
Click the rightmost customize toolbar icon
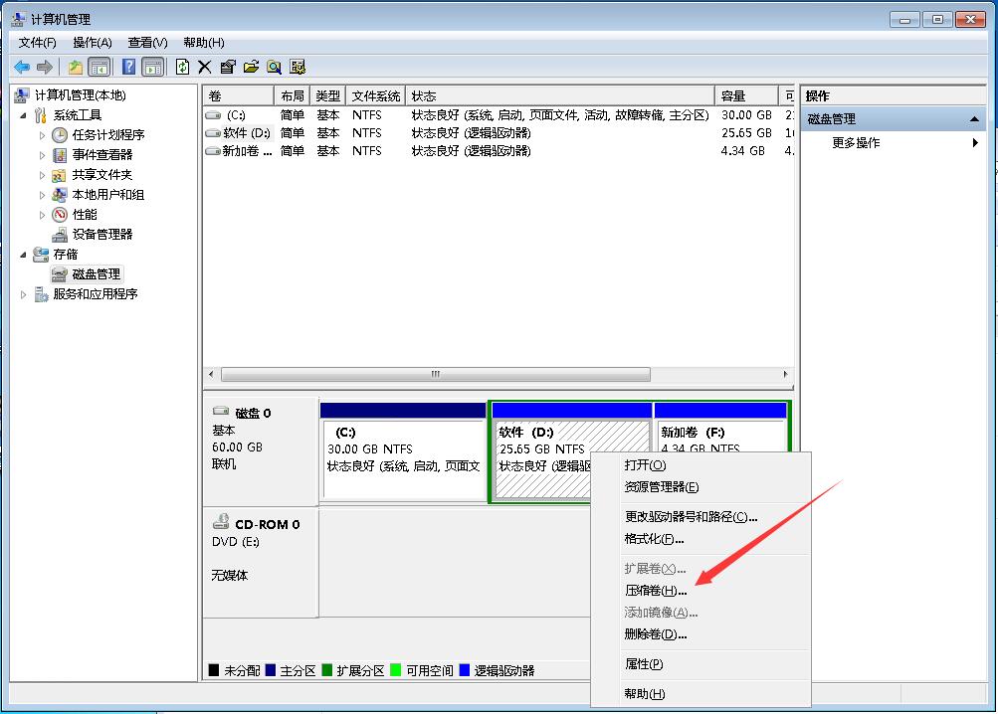(297, 67)
